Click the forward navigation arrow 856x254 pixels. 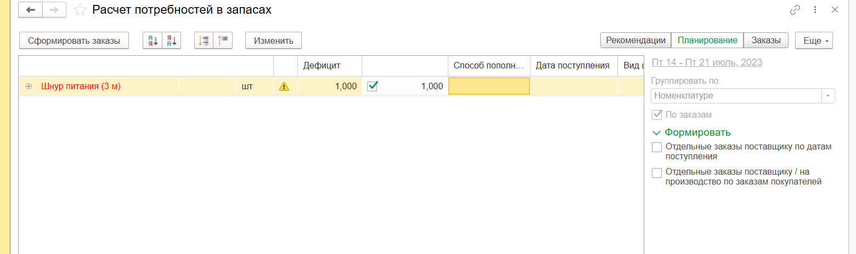pyautogui.click(x=54, y=10)
